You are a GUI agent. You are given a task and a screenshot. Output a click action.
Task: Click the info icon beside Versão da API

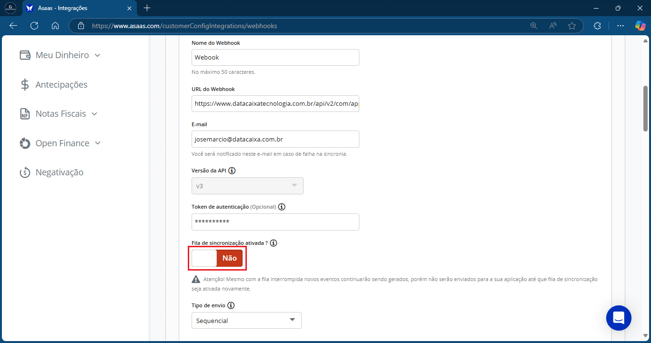tap(232, 171)
